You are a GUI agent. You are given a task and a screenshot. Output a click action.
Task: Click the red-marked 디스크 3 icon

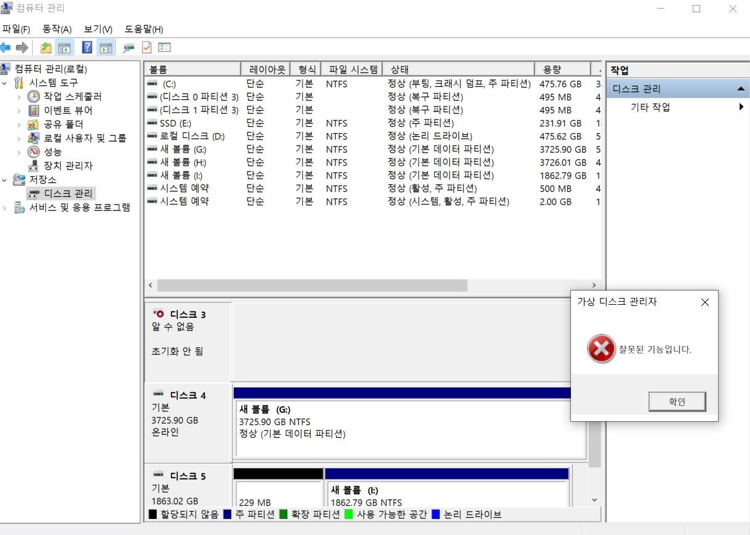tap(159, 314)
